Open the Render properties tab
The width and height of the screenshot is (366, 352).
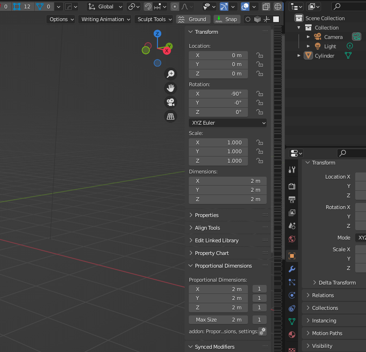pyautogui.click(x=292, y=186)
